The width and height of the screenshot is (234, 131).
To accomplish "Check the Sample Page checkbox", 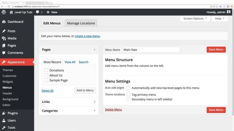I will [46, 80].
